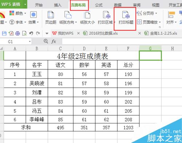Click the fx insert function icon
The height and width of the screenshot is (143, 182).
(54, 42)
